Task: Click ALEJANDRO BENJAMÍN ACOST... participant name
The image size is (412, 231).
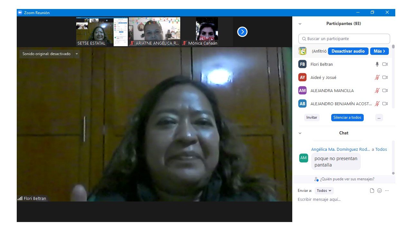Action: point(341,104)
